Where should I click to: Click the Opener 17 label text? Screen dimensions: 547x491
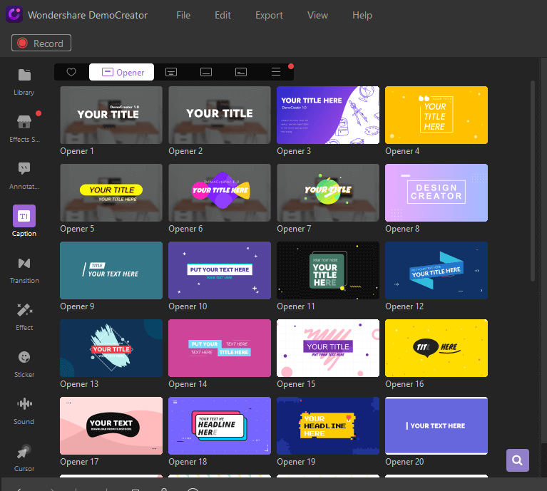[x=79, y=462]
